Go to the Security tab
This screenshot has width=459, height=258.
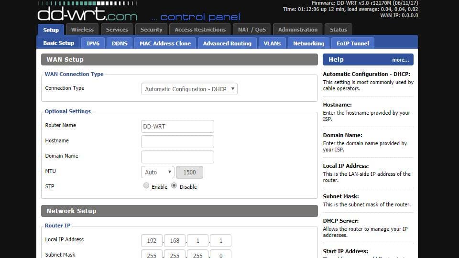152,30
